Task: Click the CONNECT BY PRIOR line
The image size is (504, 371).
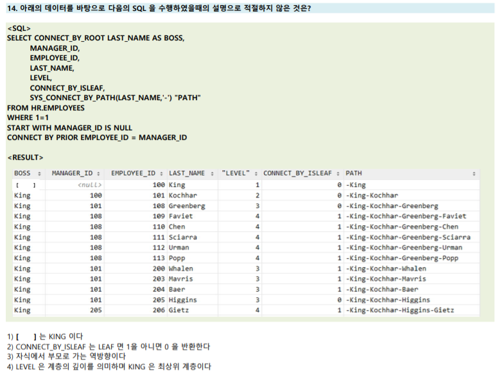Action: click(97, 138)
